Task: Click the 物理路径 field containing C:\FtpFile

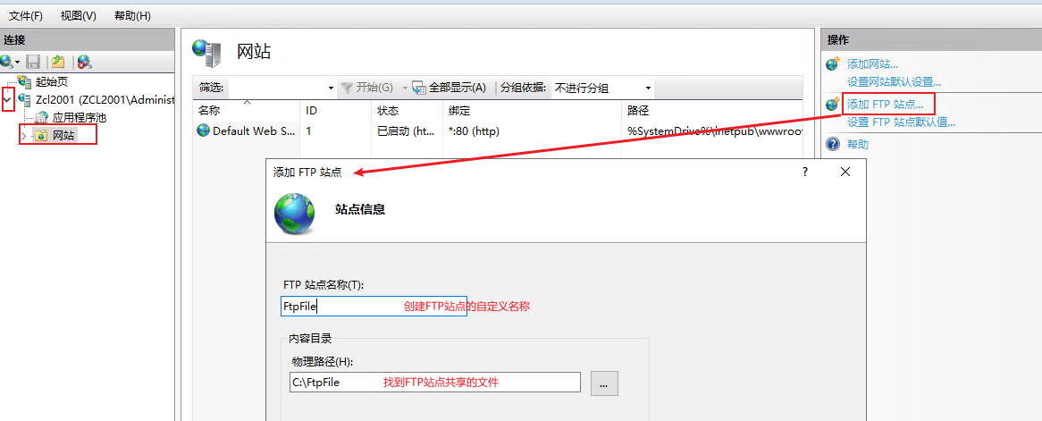Action: 435,383
